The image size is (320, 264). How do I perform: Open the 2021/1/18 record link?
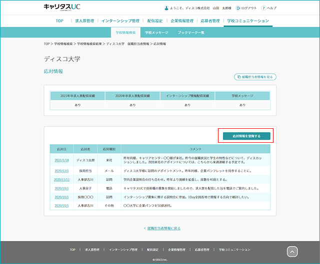click(61, 160)
